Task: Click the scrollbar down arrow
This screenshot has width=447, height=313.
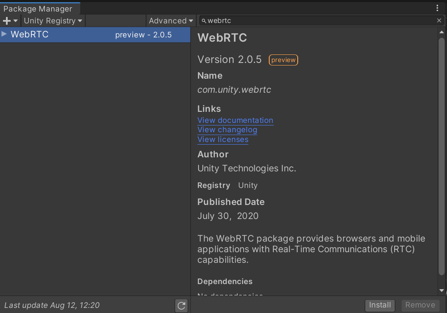Action: click(x=442, y=291)
